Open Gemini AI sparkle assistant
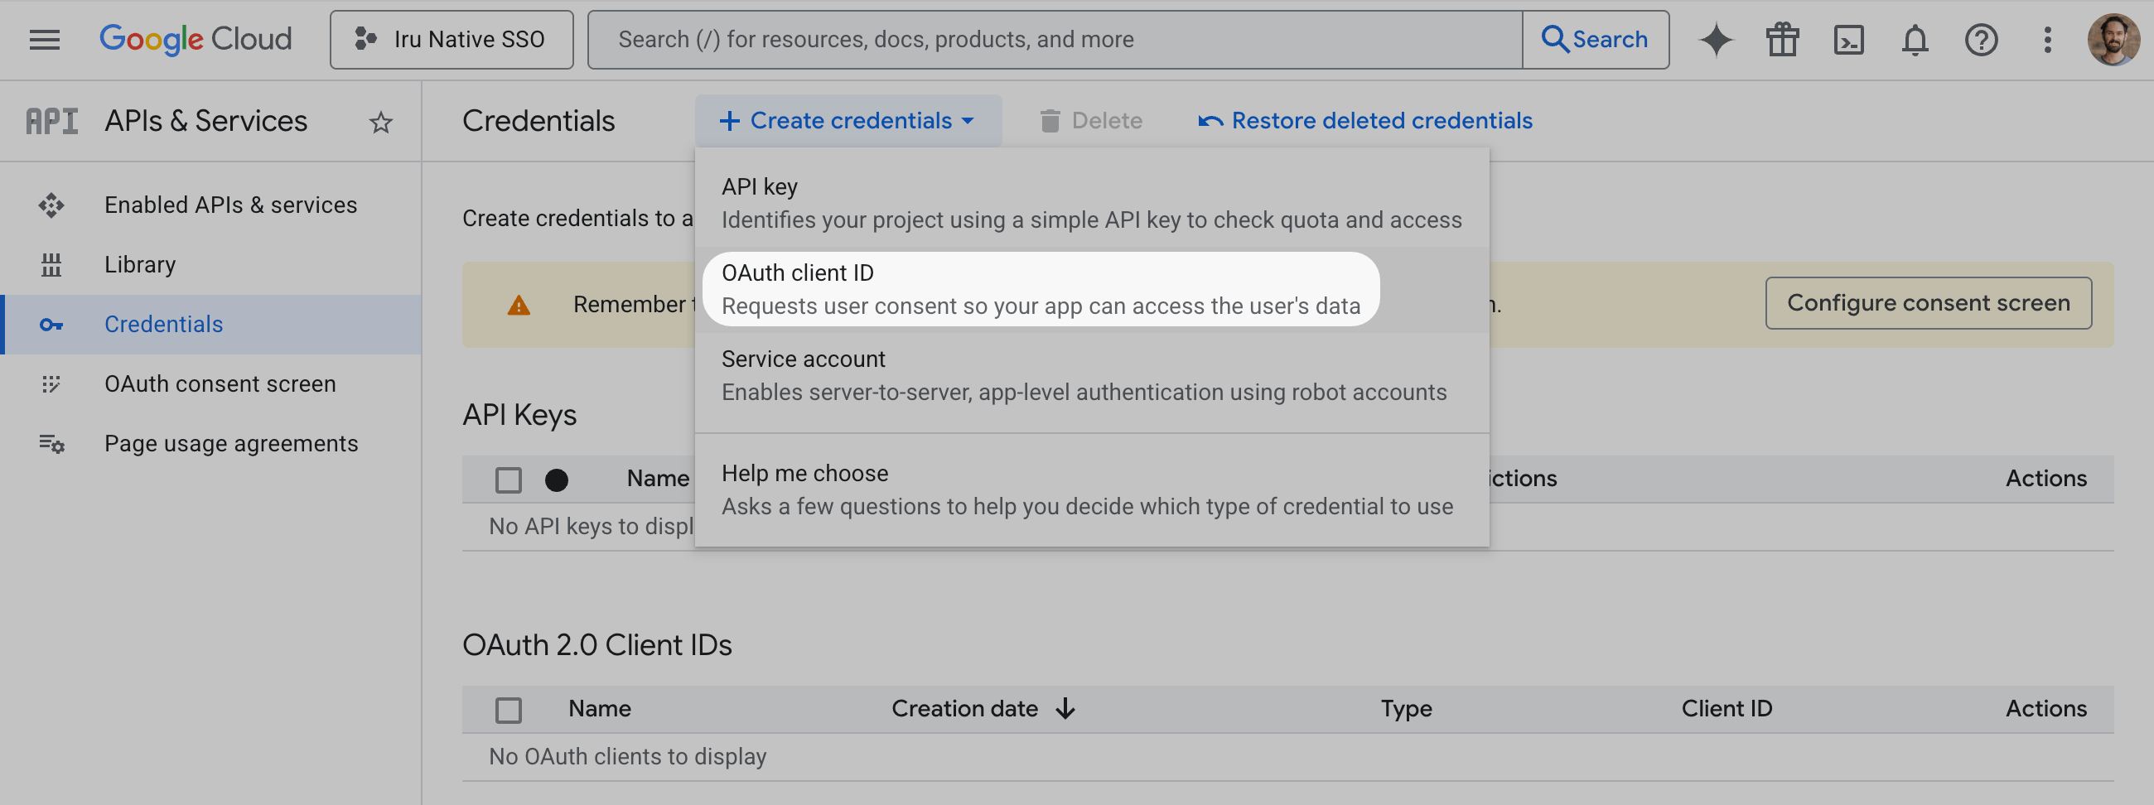This screenshot has width=2154, height=805. pyautogui.click(x=1716, y=39)
